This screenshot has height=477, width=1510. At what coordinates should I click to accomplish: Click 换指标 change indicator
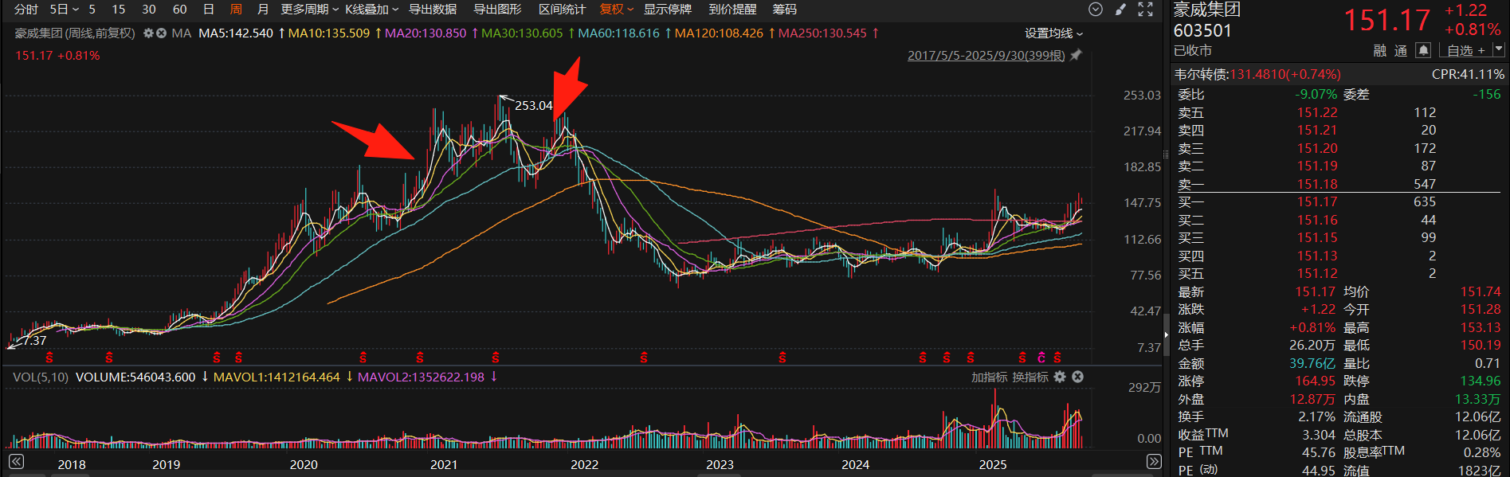point(1030,377)
